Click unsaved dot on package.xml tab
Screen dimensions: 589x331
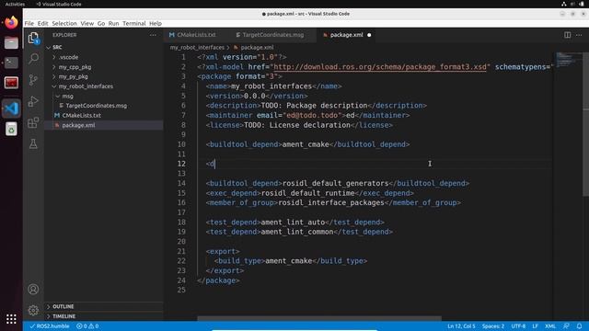(x=369, y=35)
